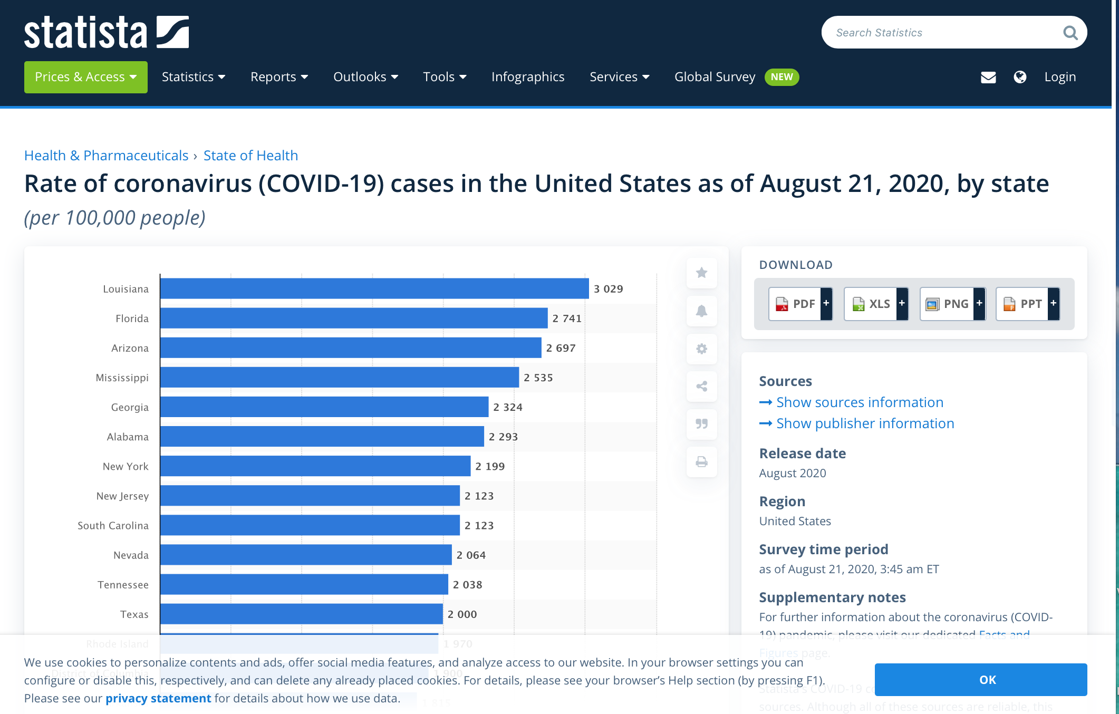Click Show sources information link
1119x714 pixels.
860,402
